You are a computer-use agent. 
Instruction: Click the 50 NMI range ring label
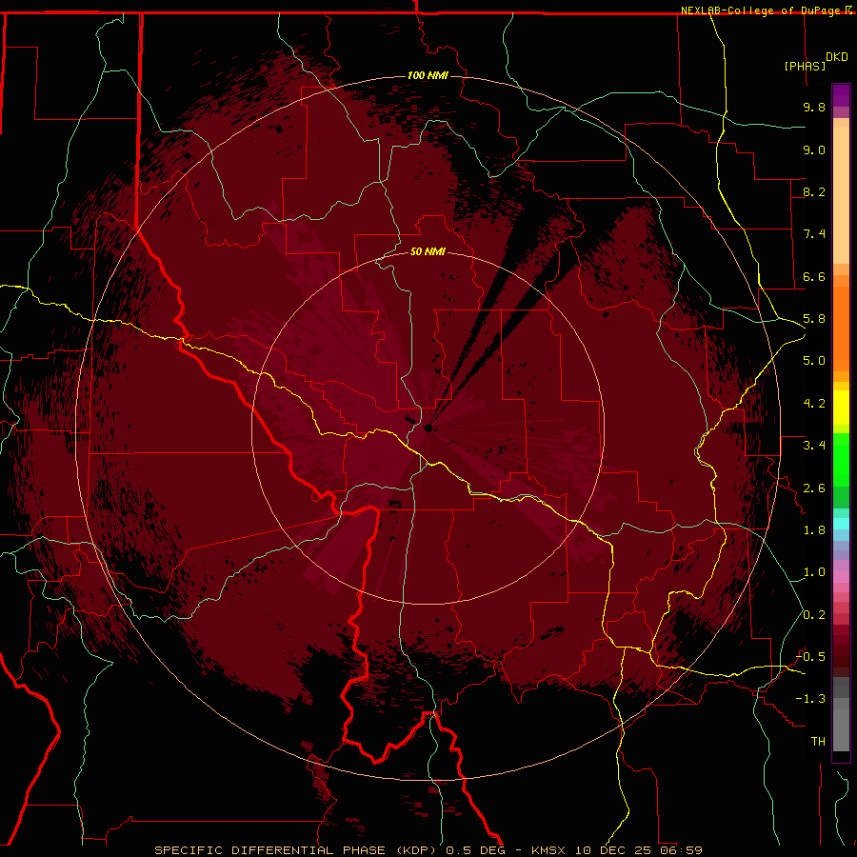tap(428, 251)
